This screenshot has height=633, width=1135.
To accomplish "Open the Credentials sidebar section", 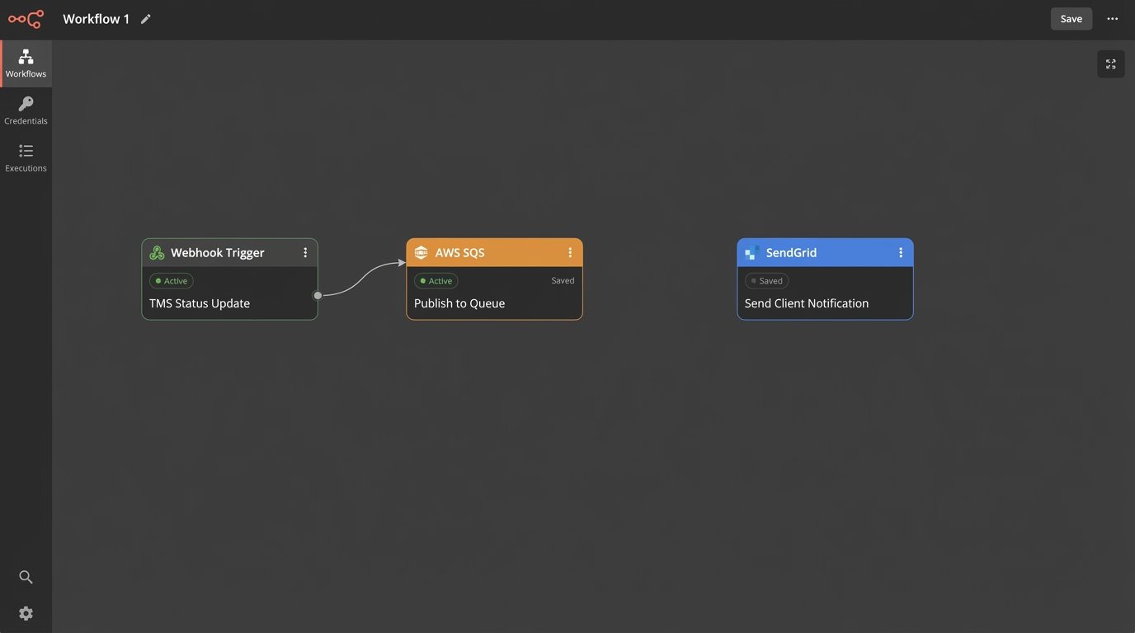I will pyautogui.click(x=26, y=110).
